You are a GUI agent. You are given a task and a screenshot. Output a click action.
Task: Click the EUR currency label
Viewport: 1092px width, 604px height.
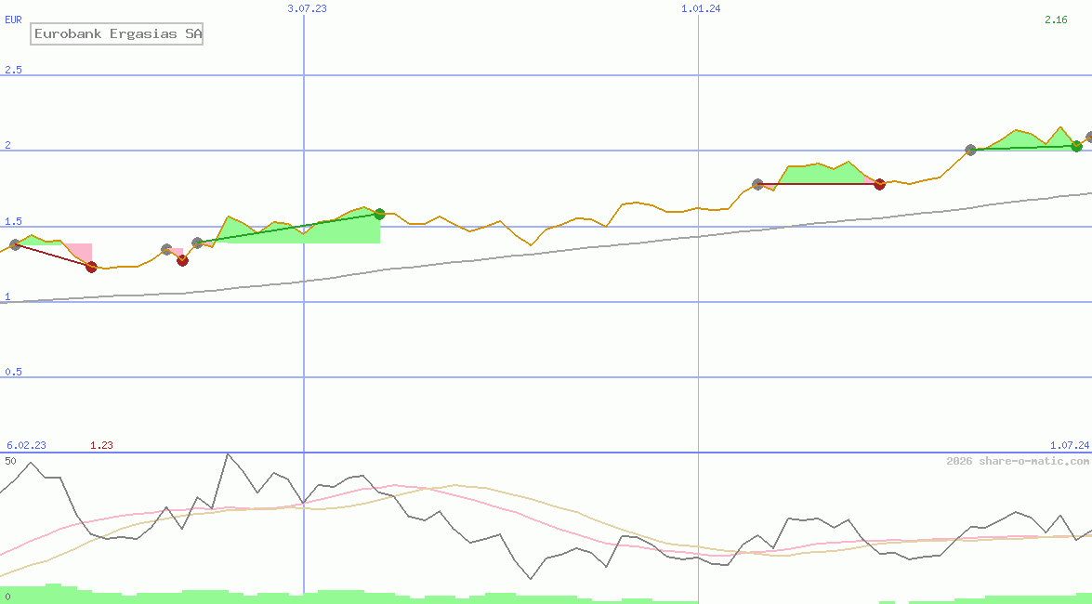click(13, 20)
